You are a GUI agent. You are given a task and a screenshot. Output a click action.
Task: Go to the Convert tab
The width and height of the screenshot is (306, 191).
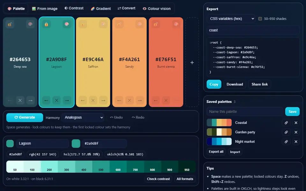(127, 8)
